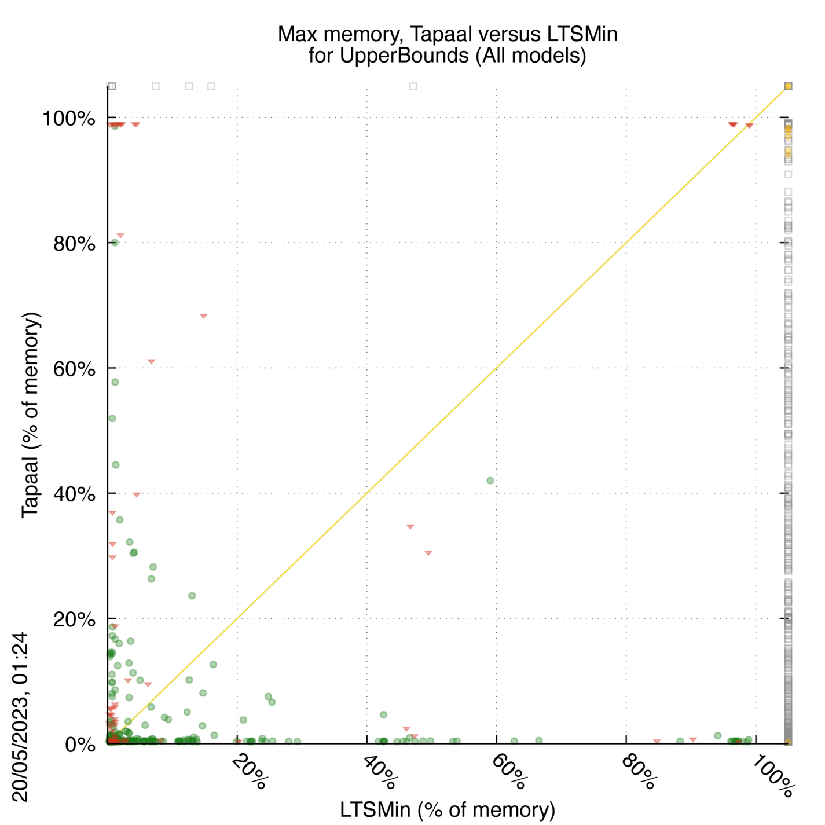The image size is (825, 825).
Task: Click the x-axis label 'LTSMin (% of memory)'
Action: 448,809
